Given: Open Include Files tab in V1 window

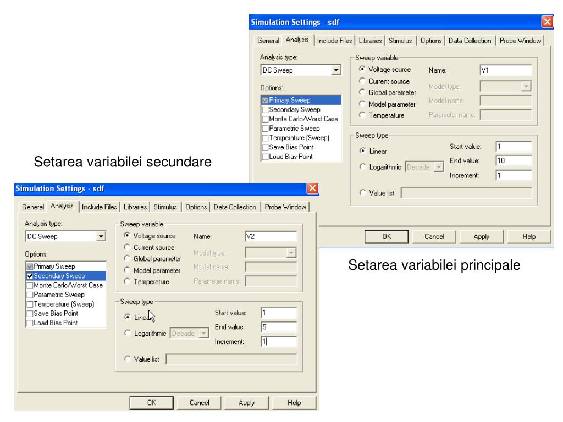Looking at the screenshot, I should (334, 41).
